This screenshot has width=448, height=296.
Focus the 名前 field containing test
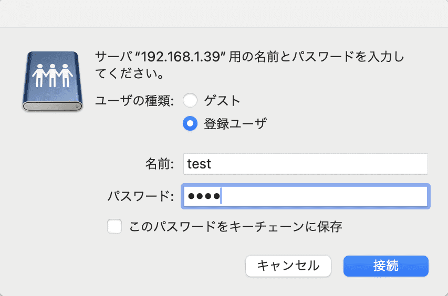(x=306, y=164)
